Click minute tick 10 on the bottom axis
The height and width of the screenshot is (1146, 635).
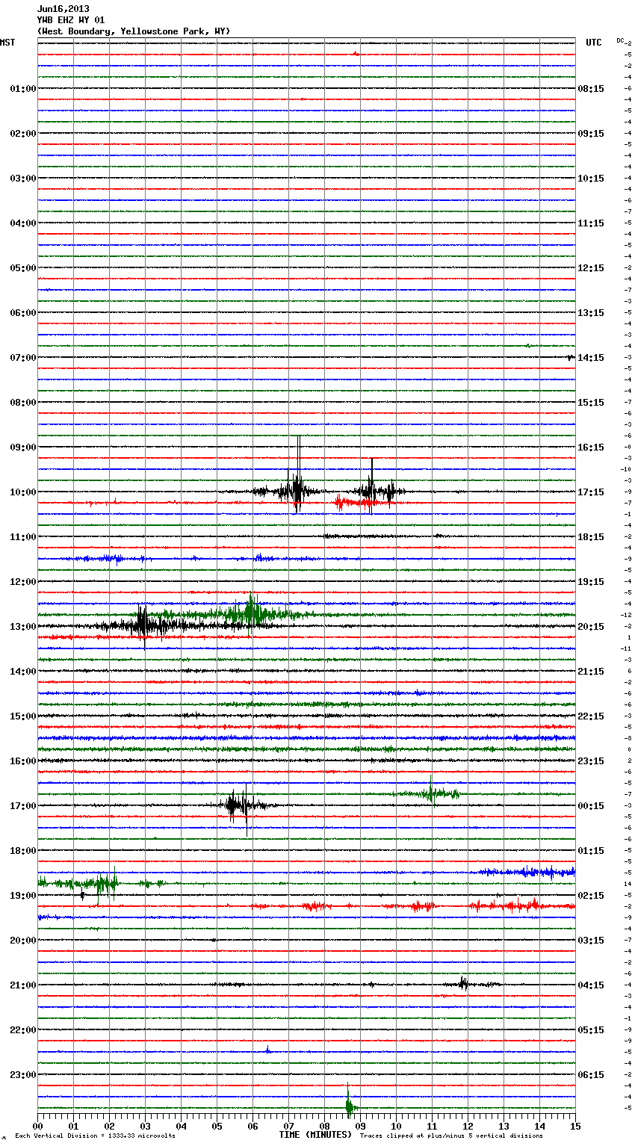click(x=396, y=1126)
